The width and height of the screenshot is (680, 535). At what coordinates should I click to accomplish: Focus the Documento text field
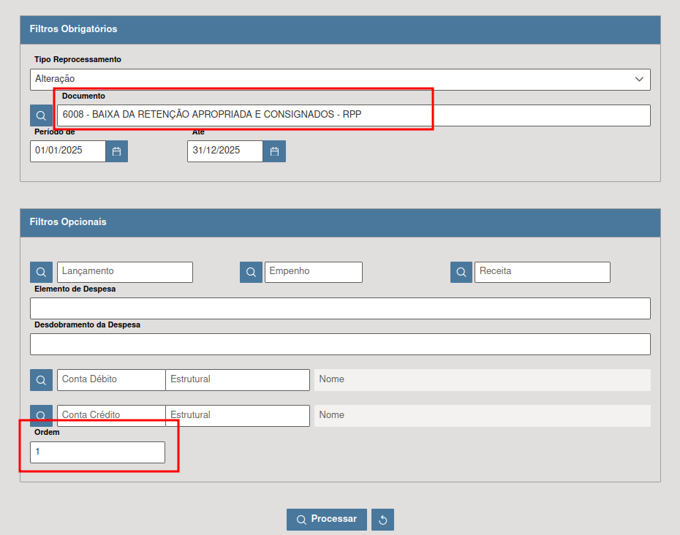(x=353, y=115)
